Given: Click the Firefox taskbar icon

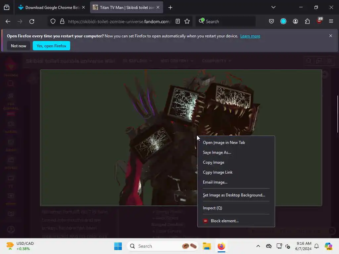Looking at the screenshot, I should click(221, 246).
